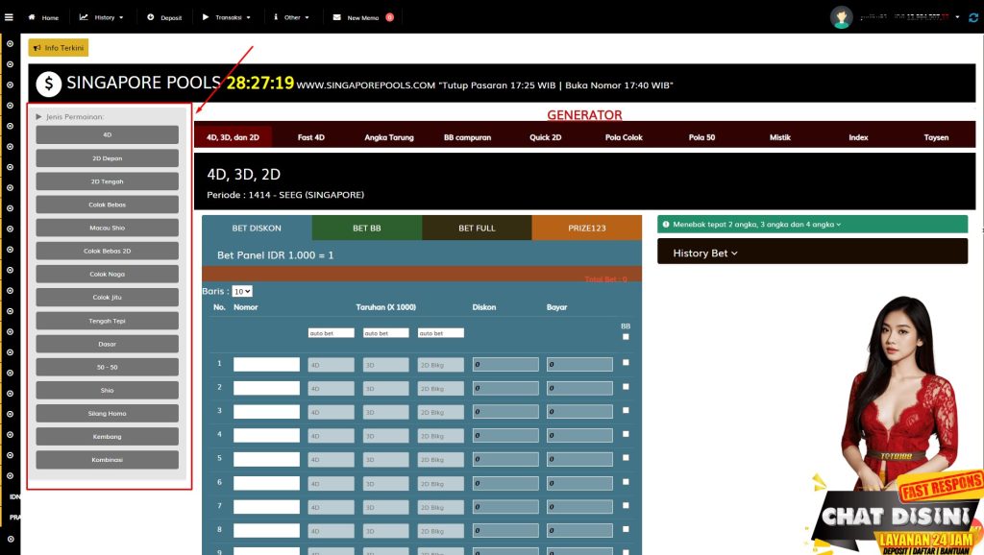Select the Kembang game type
The width and height of the screenshot is (984, 555).
click(x=108, y=437)
